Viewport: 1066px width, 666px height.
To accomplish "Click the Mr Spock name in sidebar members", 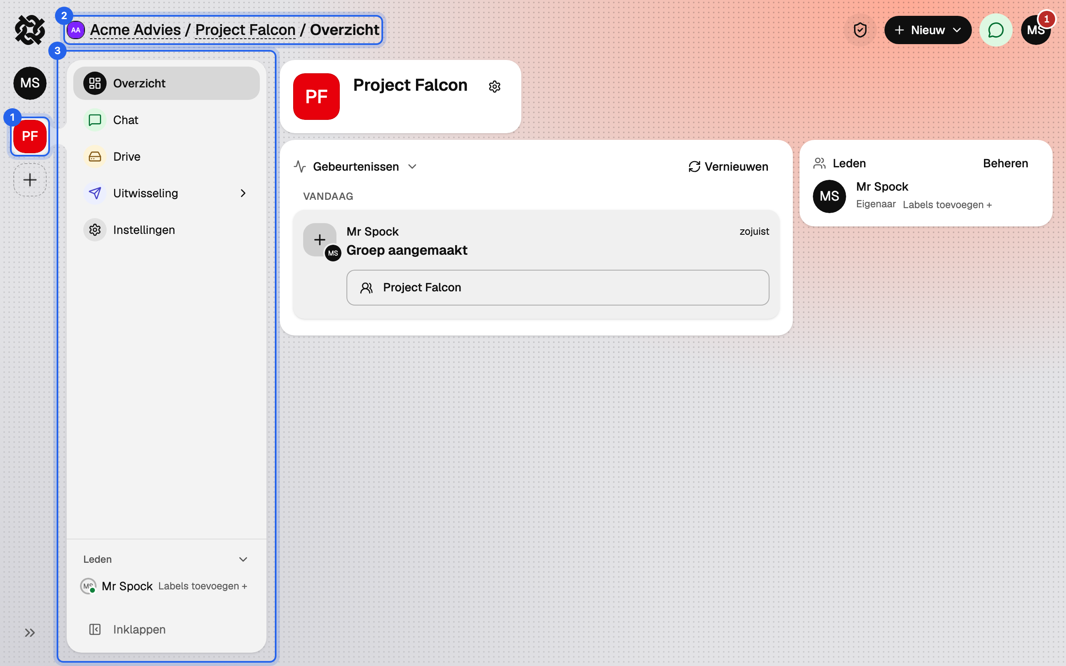I will click(x=127, y=586).
